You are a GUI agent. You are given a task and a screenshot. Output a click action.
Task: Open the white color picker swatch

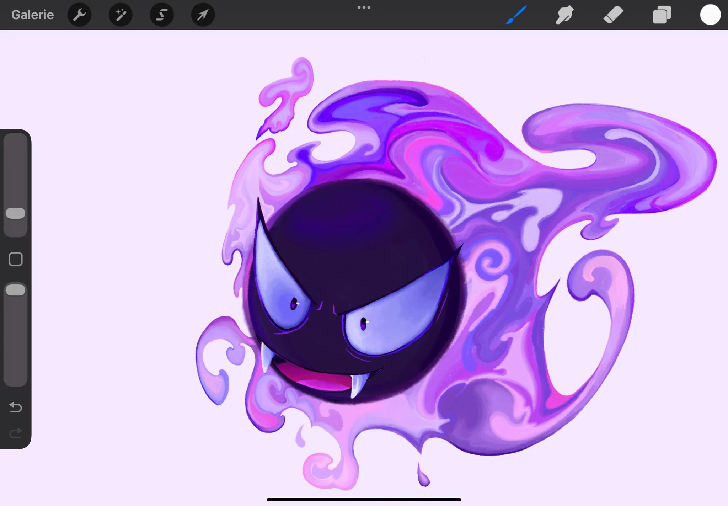[710, 15]
